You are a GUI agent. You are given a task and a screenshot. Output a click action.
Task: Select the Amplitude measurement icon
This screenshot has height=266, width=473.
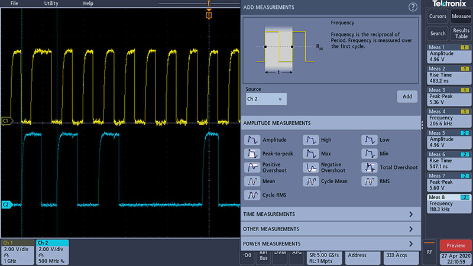(252, 140)
